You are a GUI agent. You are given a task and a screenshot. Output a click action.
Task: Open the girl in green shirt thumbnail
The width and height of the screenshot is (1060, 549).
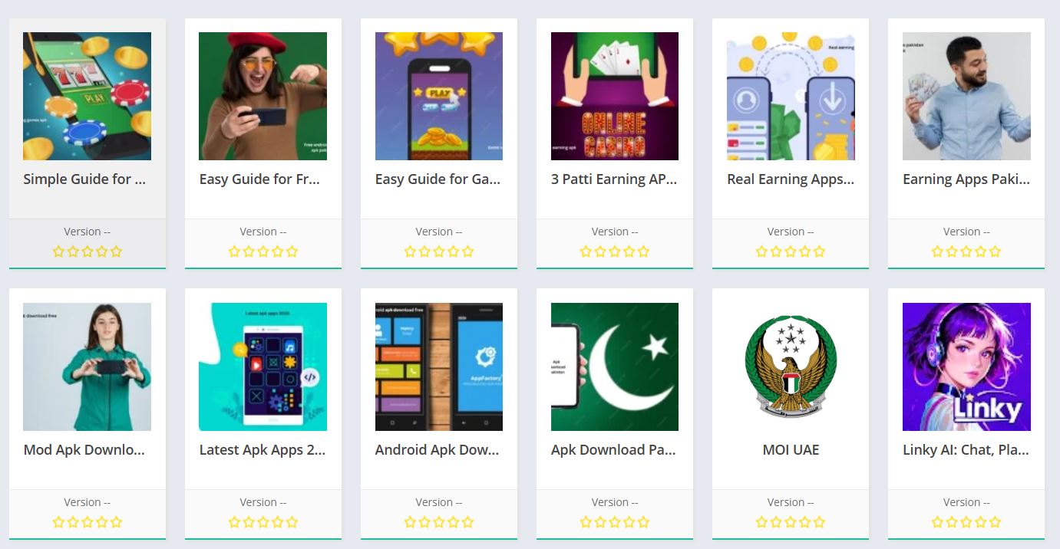(x=87, y=367)
